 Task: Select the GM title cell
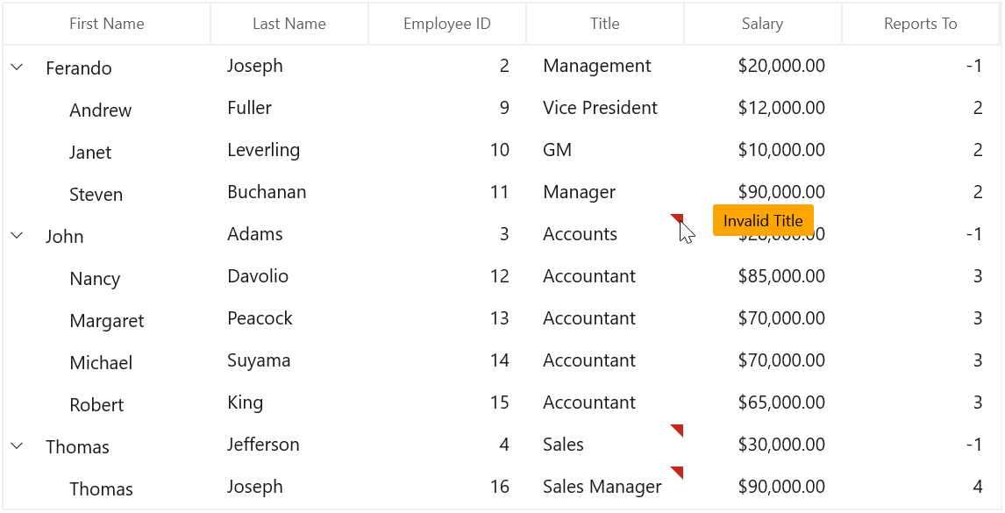tap(605, 151)
